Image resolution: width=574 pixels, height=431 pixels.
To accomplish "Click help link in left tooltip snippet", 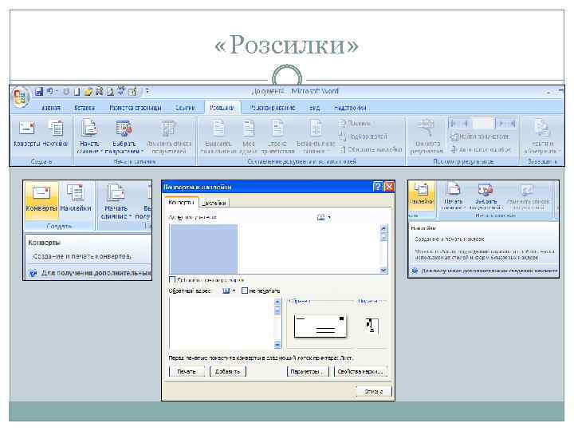I will click(91, 273).
